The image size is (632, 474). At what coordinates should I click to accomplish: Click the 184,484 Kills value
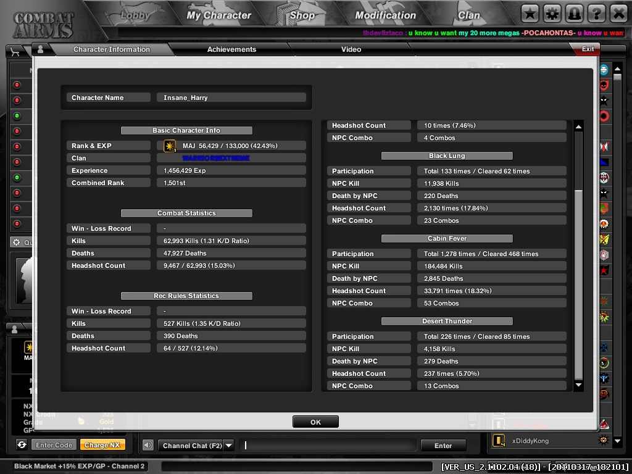[x=443, y=266]
